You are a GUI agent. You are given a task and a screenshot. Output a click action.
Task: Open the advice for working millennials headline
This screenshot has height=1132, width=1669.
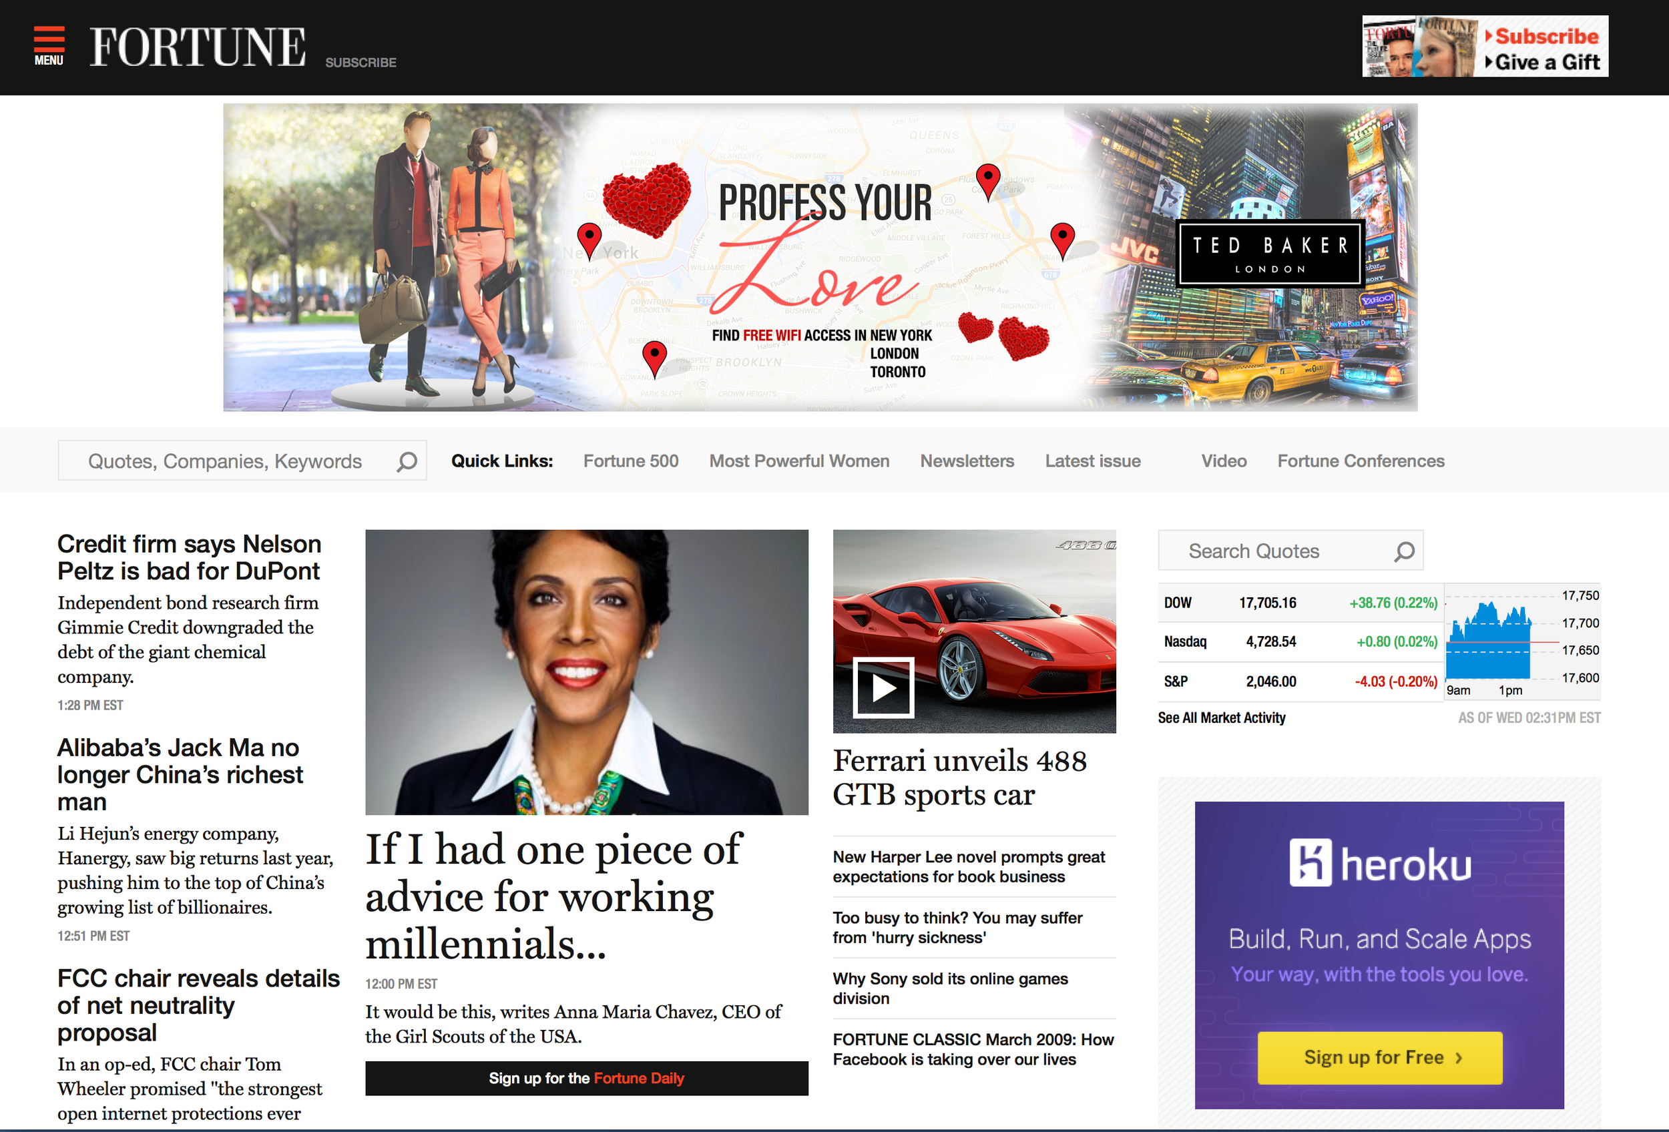pyautogui.click(x=553, y=896)
